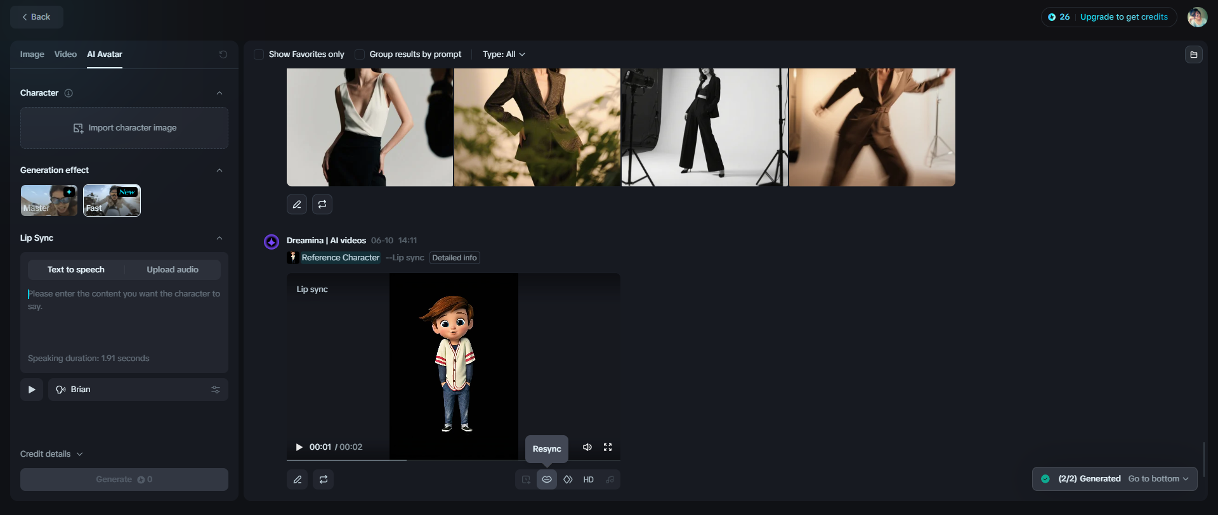Click the frame interpolation icon
Viewport: 1218px width, 515px height.
pos(568,480)
